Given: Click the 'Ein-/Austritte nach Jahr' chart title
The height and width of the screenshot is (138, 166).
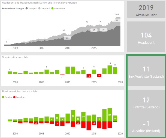Looking at the screenshot, I should [x=15, y=57].
